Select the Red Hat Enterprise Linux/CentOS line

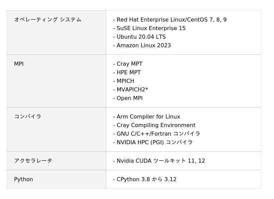(x=170, y=20)
